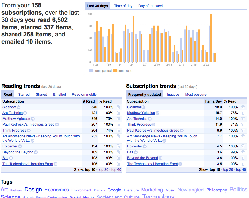Open the Starred reading trends tab
The height and width of the screenshot is (198, 249).
[x=24, y=94]
